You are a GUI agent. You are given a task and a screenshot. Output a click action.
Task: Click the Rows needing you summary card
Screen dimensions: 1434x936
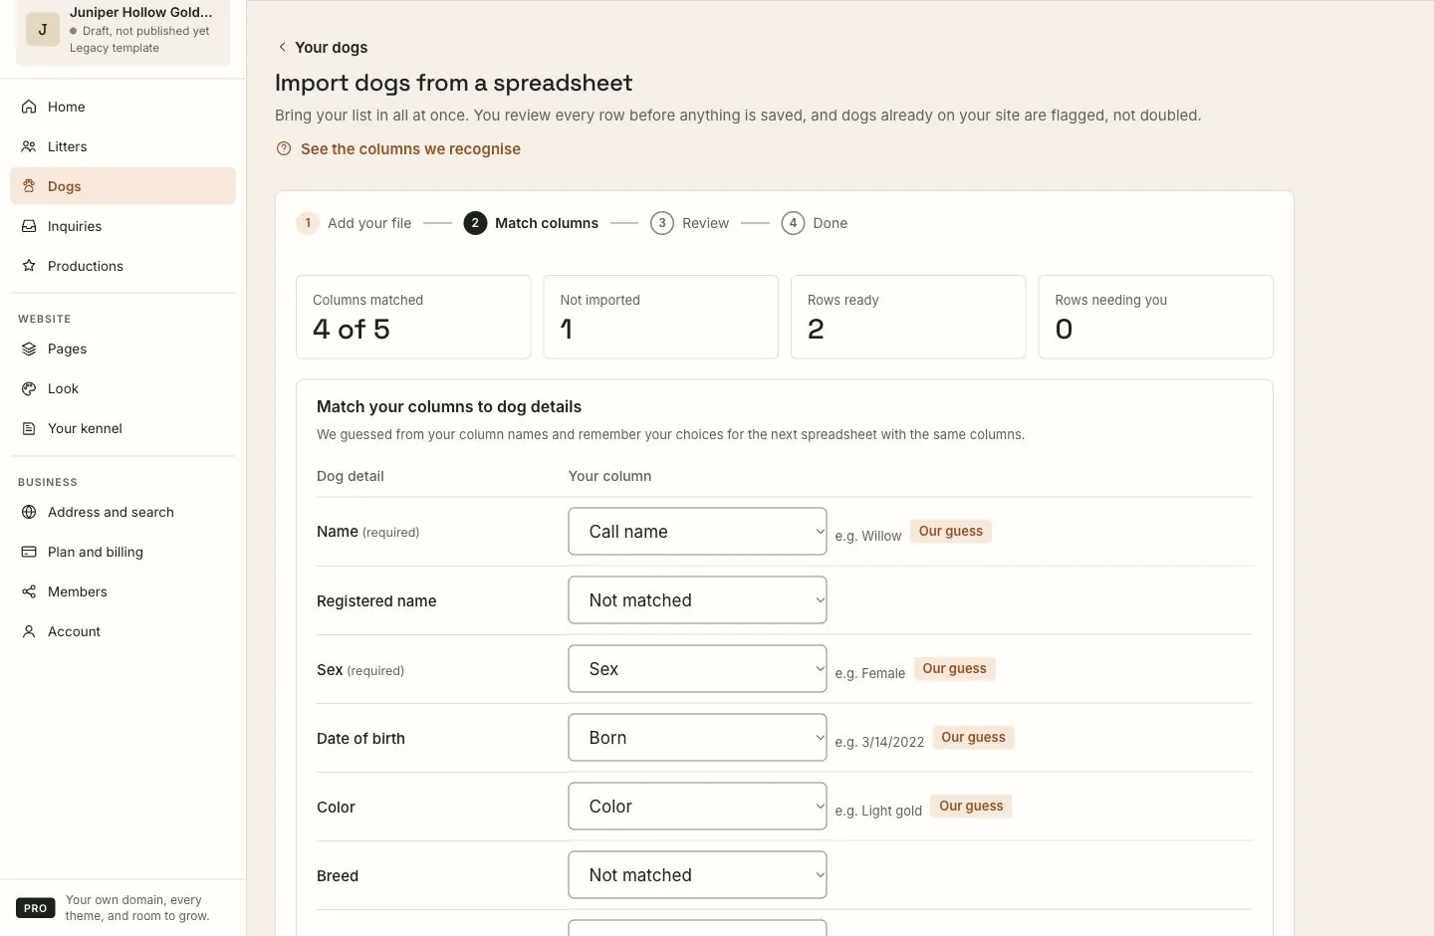(x=1155, y=317)
